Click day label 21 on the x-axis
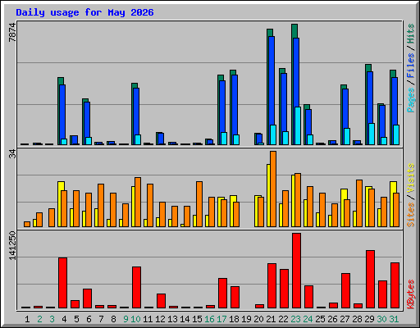Viewport: 420px width, 328px height. point(271,319)
